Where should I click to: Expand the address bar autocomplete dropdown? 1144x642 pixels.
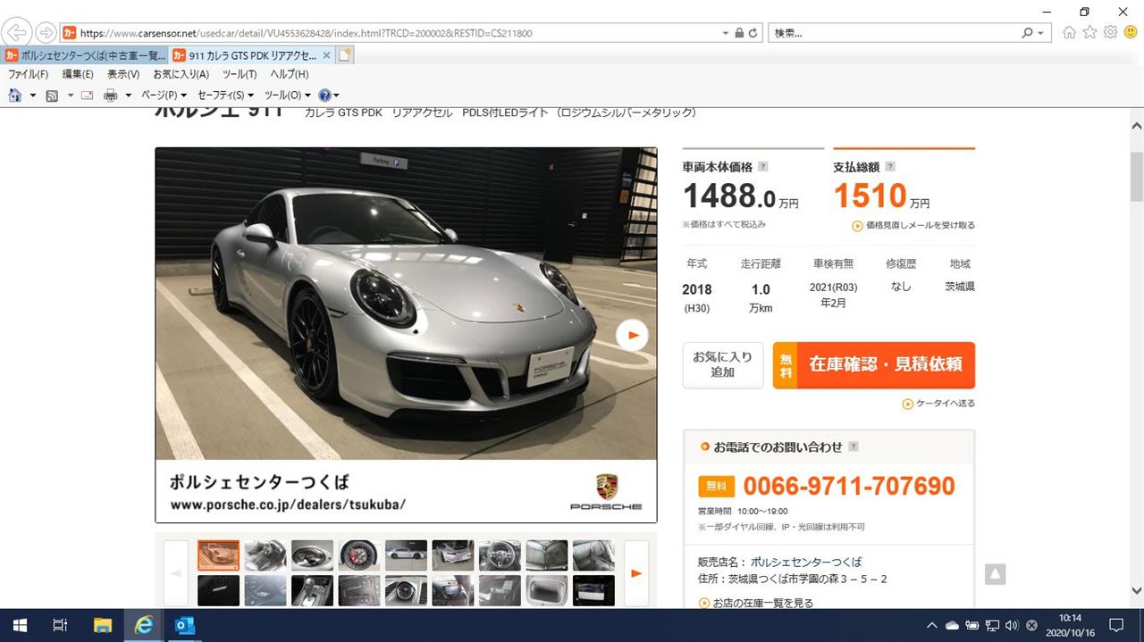[726, 33]
